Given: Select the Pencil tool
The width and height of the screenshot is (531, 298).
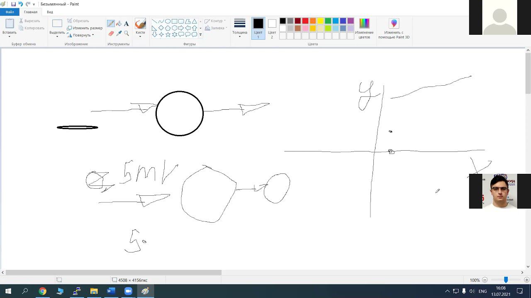Looking at the screenshot, I should (x=111, y=24).
